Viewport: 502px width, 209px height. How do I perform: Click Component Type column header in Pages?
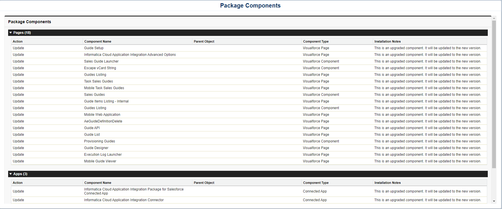pyautogui.click(x=316, y=41)
